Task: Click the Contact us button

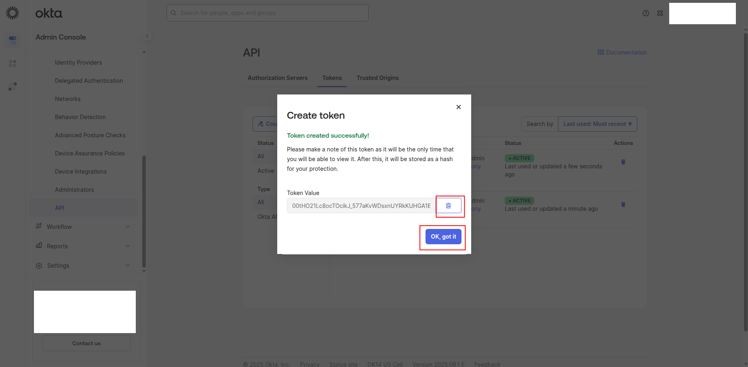Action: pos(86,343)
